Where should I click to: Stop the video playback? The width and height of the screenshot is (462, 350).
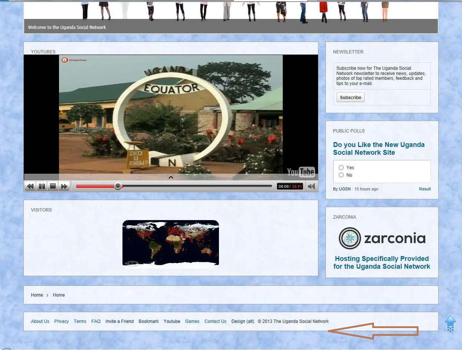(x=53, y=186)
